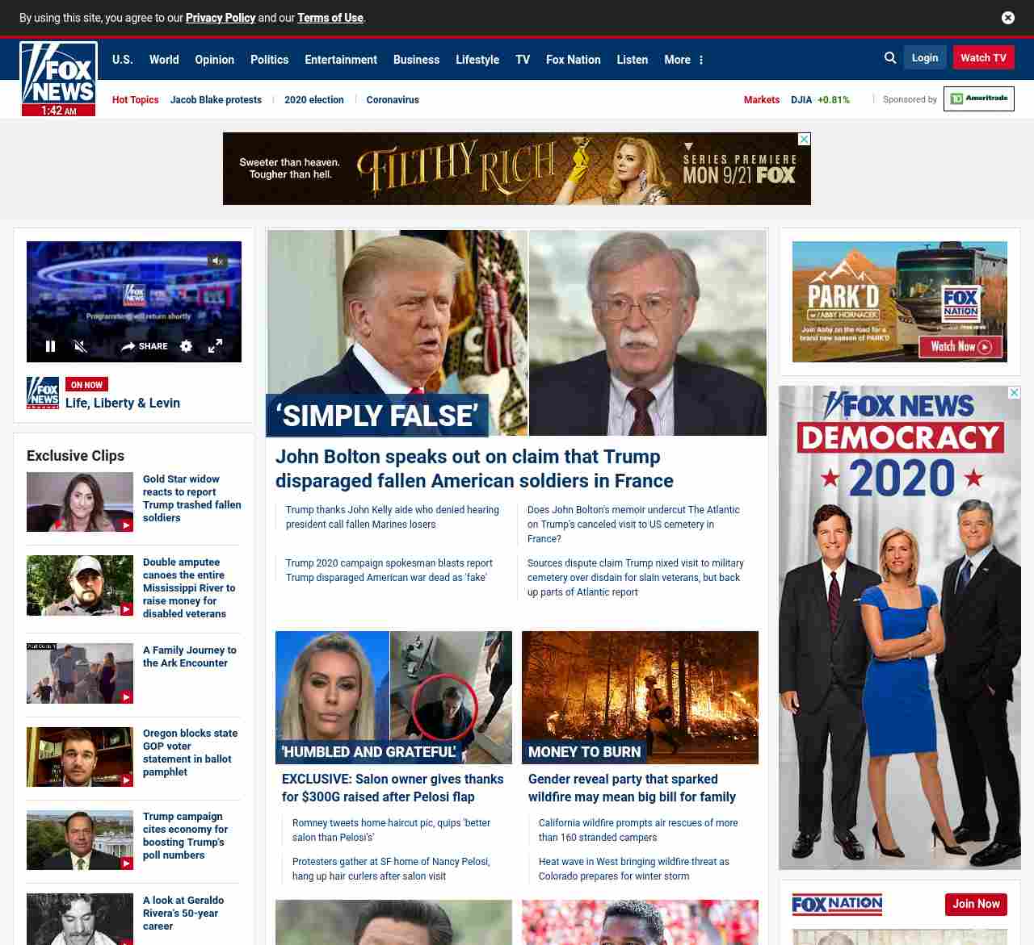Close the privacy policy banner

[1007, 18]
